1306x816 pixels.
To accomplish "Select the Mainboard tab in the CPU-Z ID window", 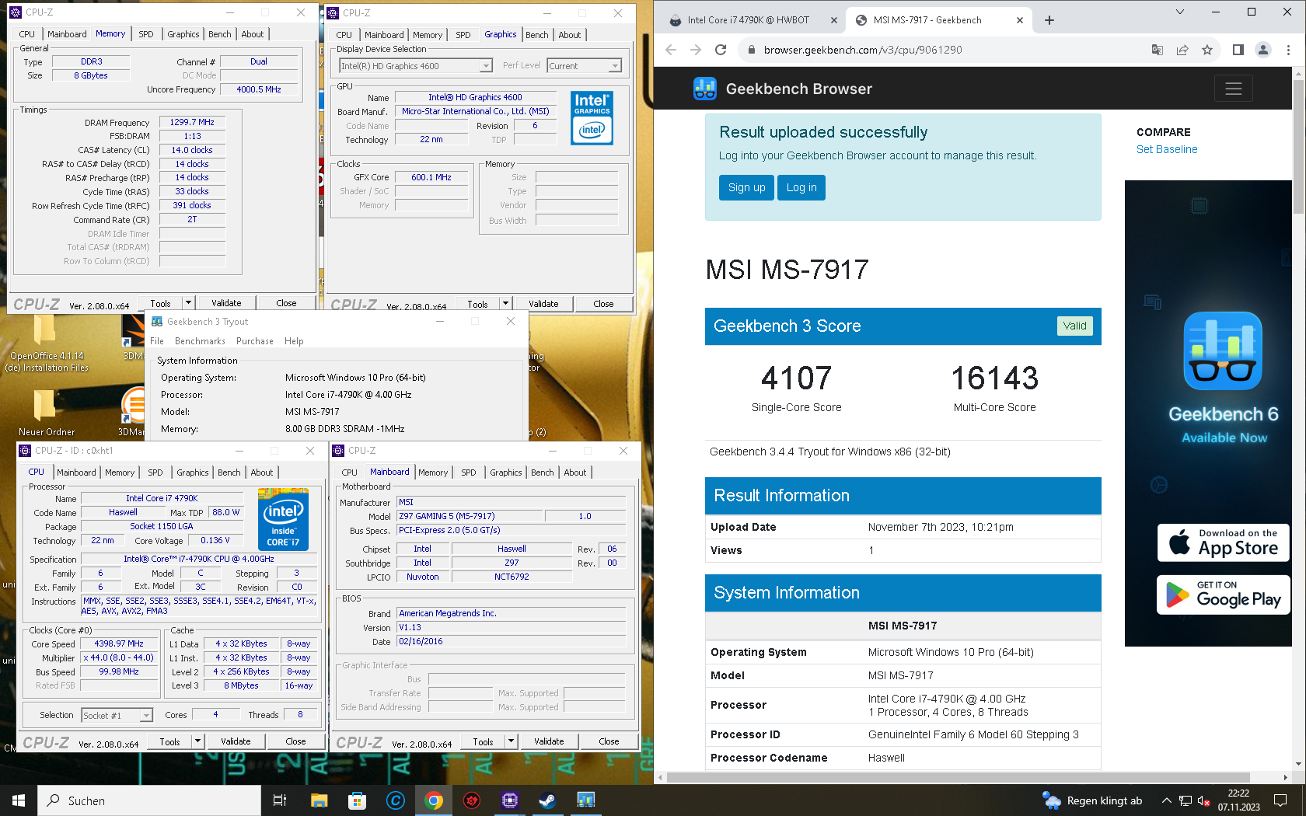I will click(x=76, y=473).
